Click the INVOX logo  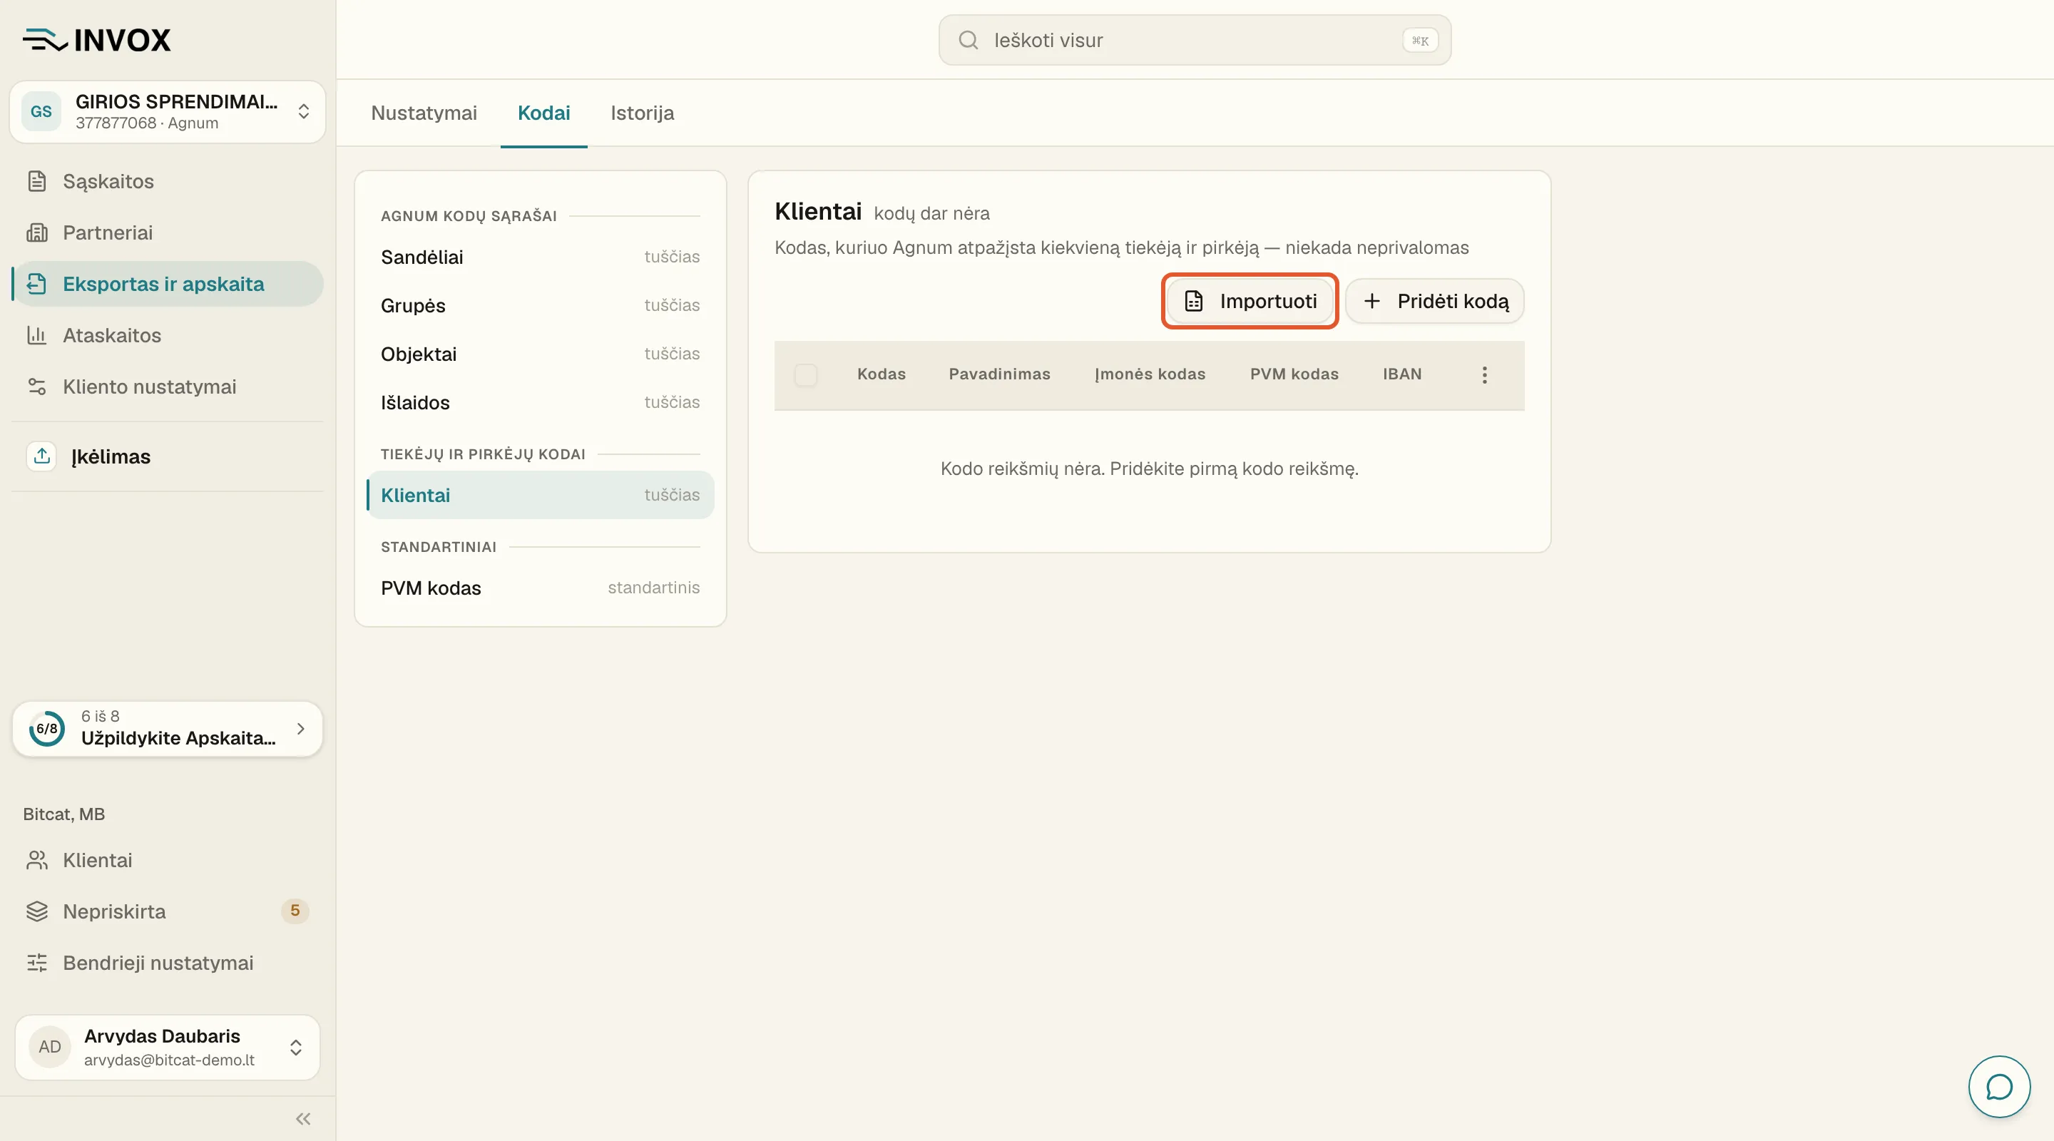pyautogui.click(x=96, y=40)
